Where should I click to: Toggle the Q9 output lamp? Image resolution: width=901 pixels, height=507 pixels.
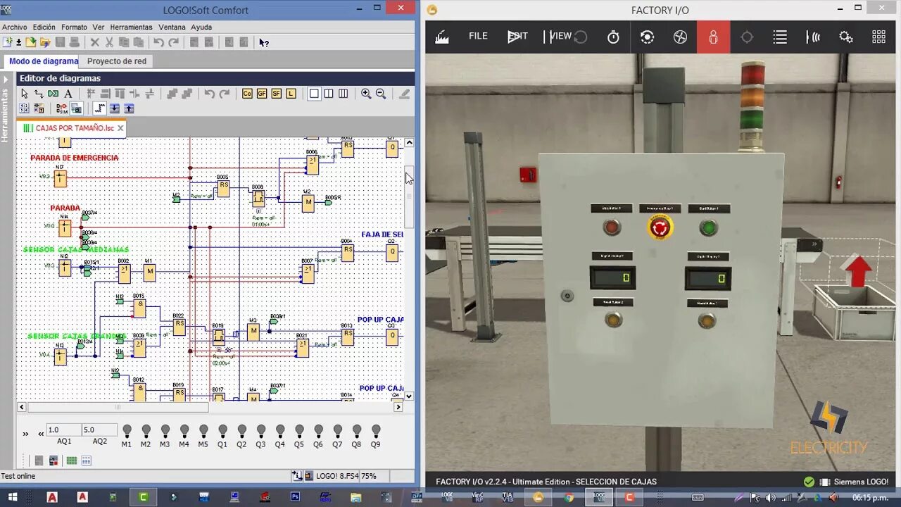pos(376,431)
